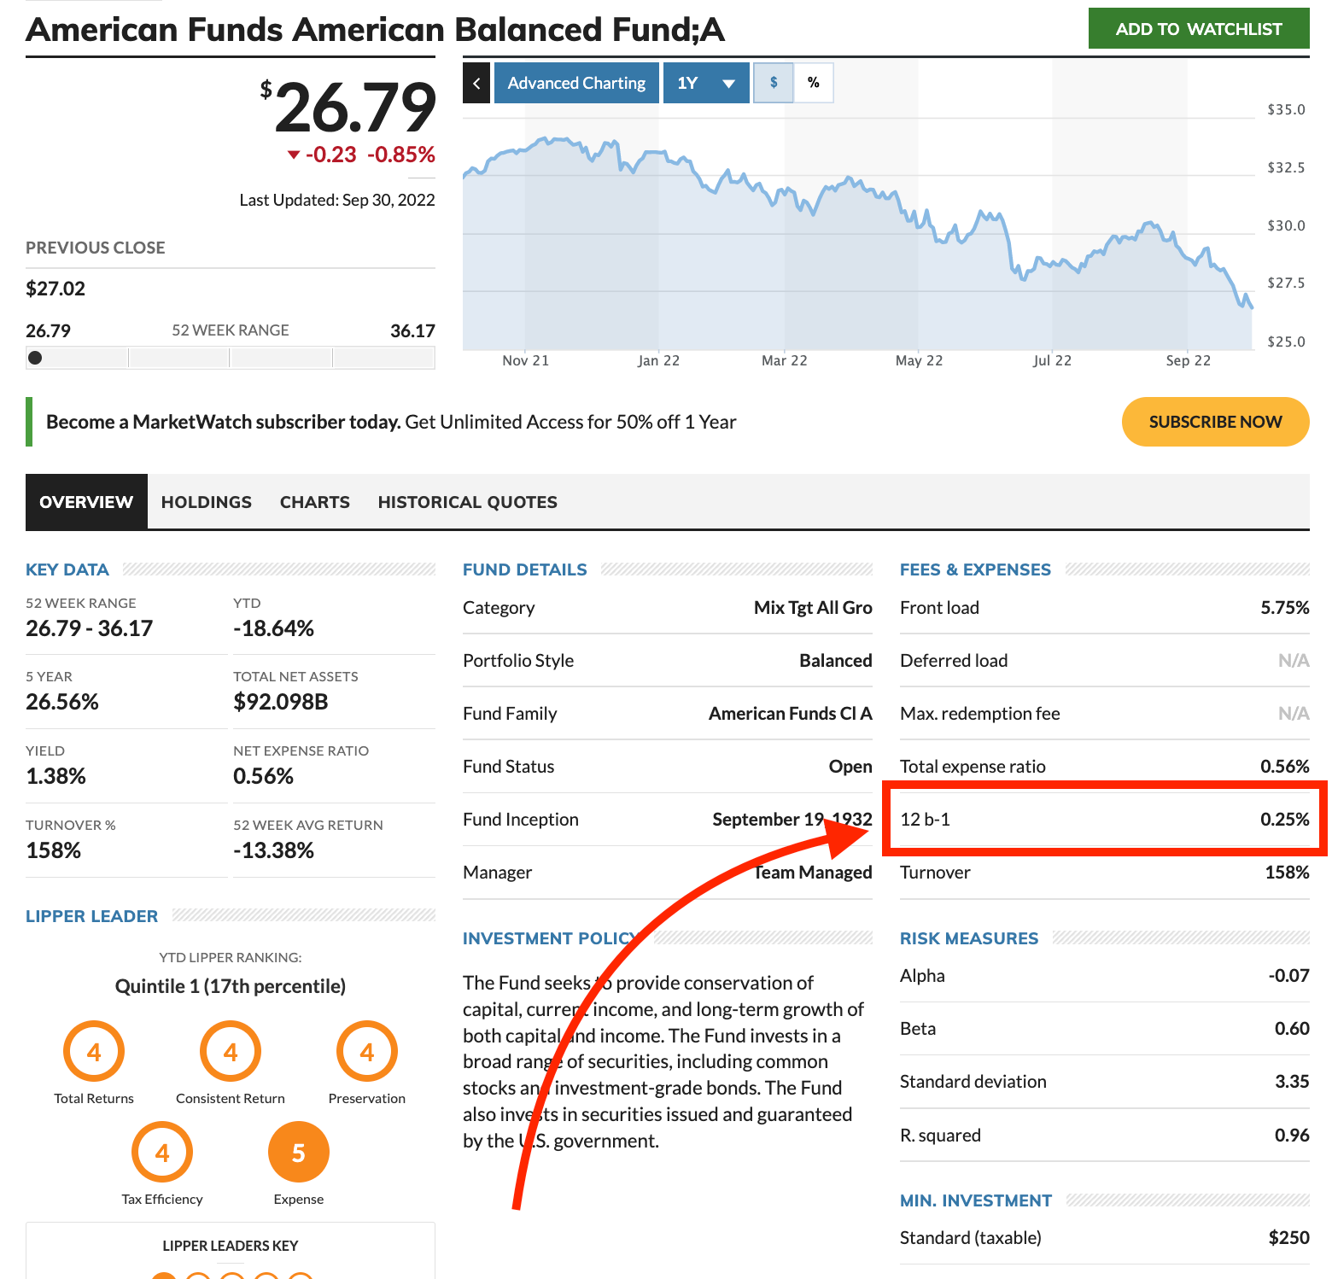Click the Lipper Leaders Key label
Screen dimensions: 1332x1279
click(x=231, y=1246)
